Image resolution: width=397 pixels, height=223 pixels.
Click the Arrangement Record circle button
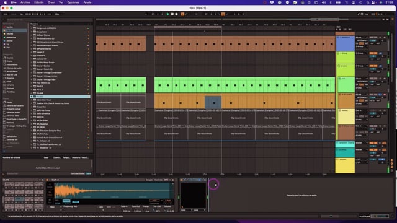(176, 14)
